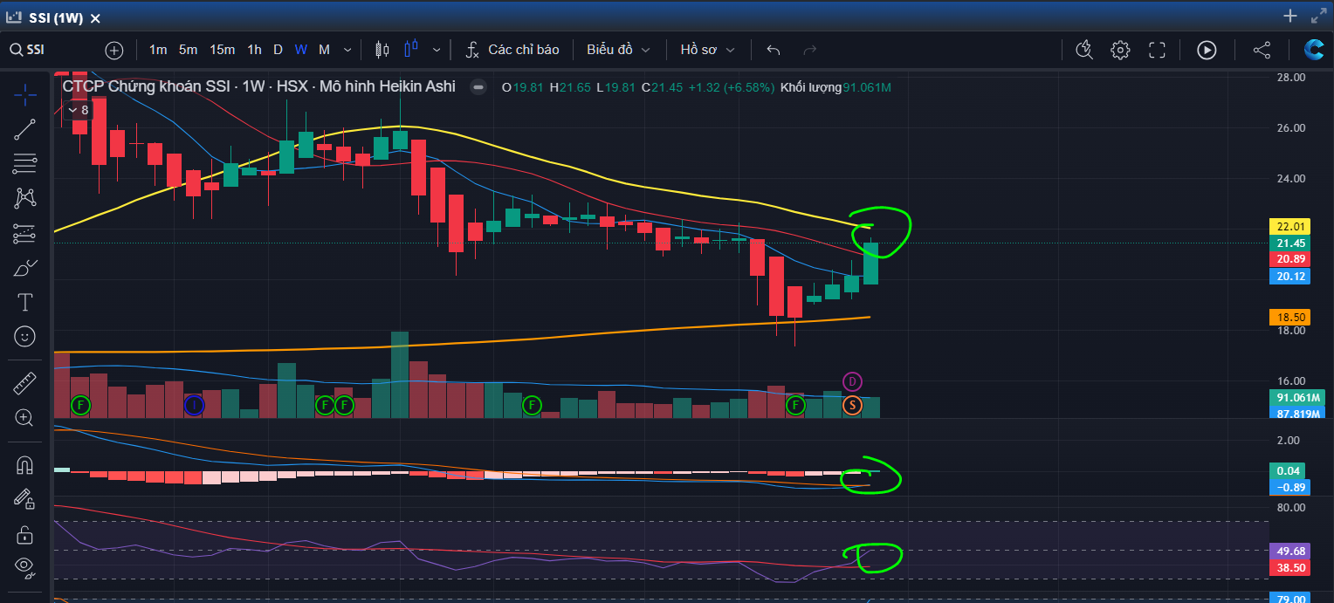Open the Biểu đồ dropdown menu
The image size is (1334, 603).
(618, 50)
